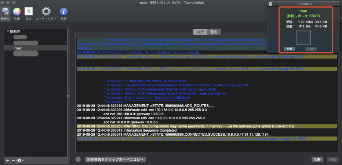Close the Tunnelblick status popup
The width and height of the screenshot is (342, 165).
coord(270,4)
